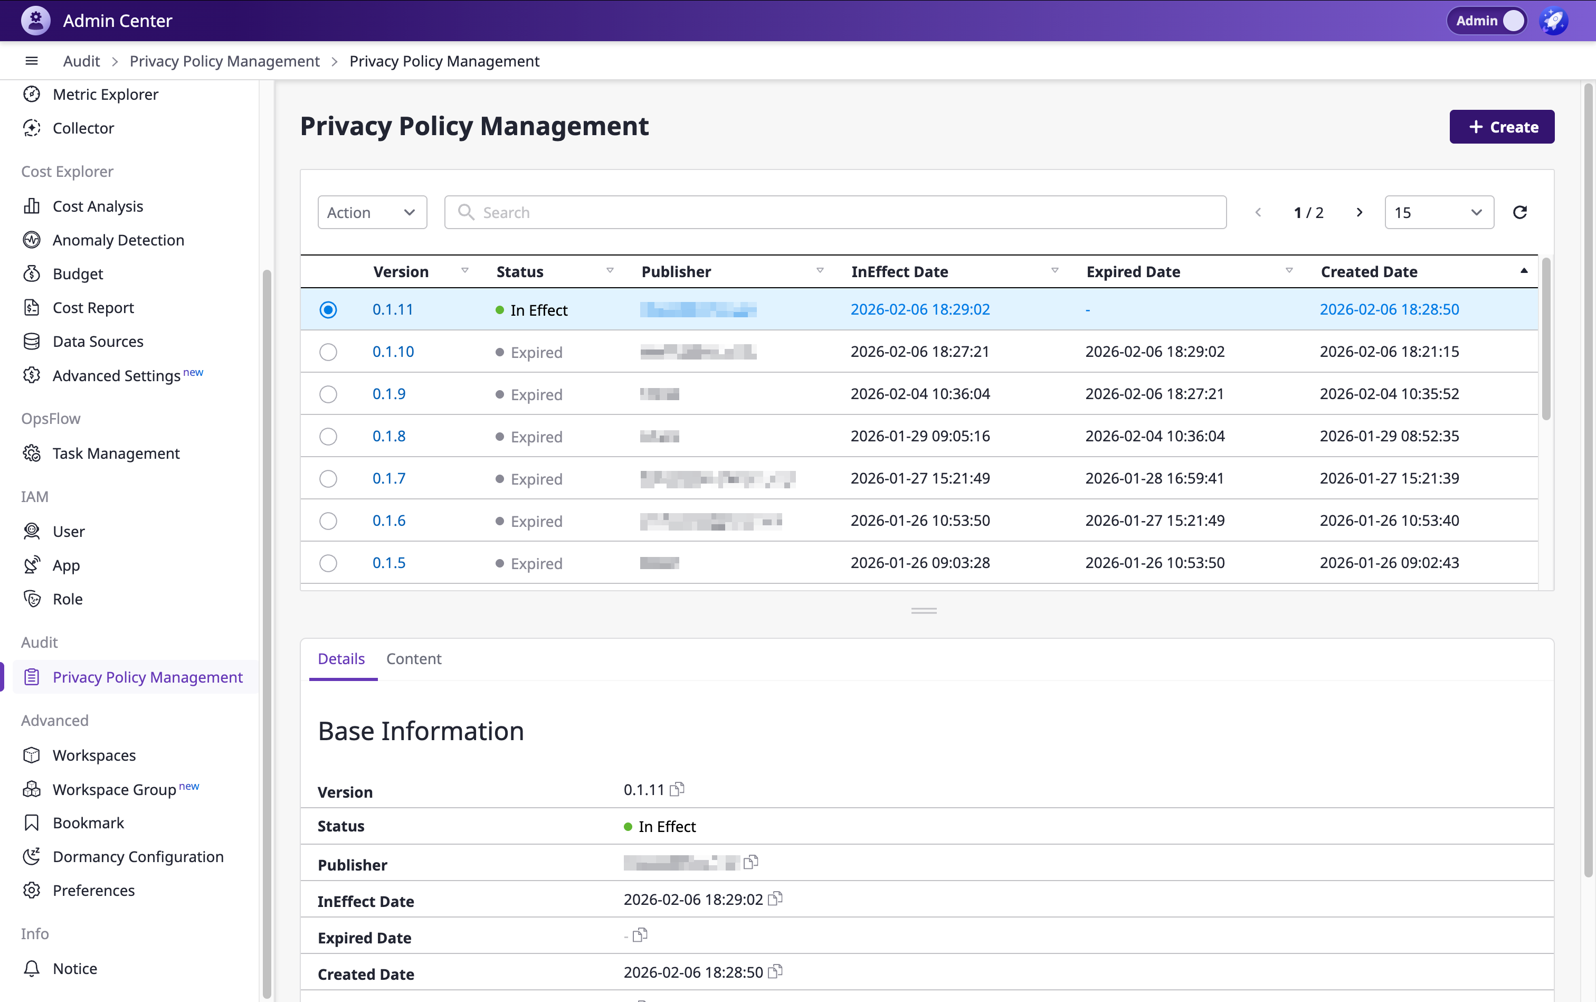The height and width of the screenshot is (1002, 1596).
Task: Open version 0.1.9 link
Action: [x=389, y=394]
